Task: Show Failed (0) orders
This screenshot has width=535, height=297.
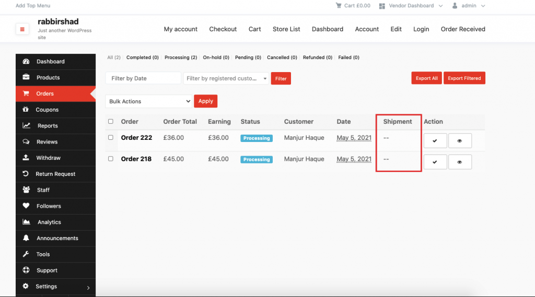Action: [x=348, y=57]
